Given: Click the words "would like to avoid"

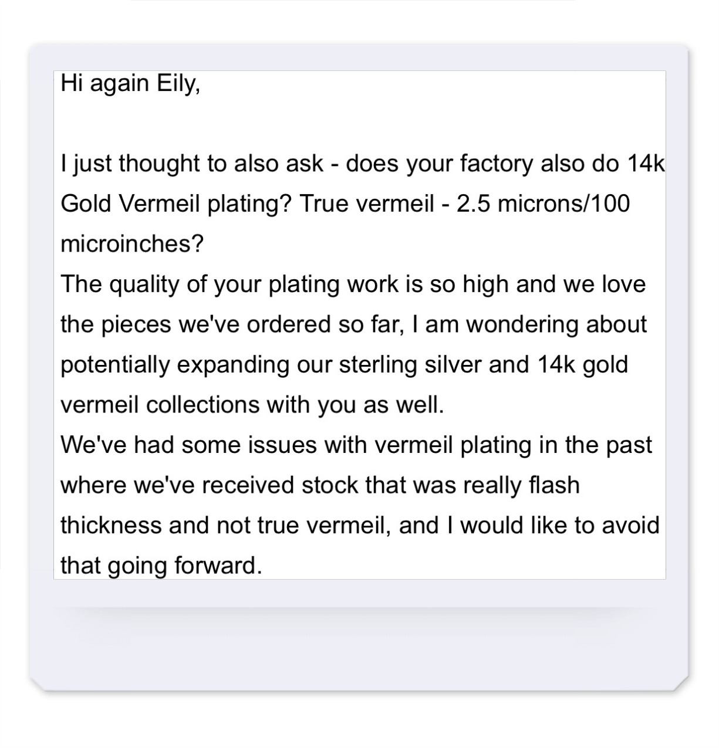Looking at the screenshot, I should pyautogui.click(x=560, y=526).
